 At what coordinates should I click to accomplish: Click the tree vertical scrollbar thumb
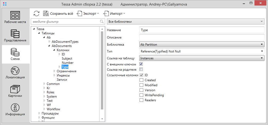pos(102,70)
